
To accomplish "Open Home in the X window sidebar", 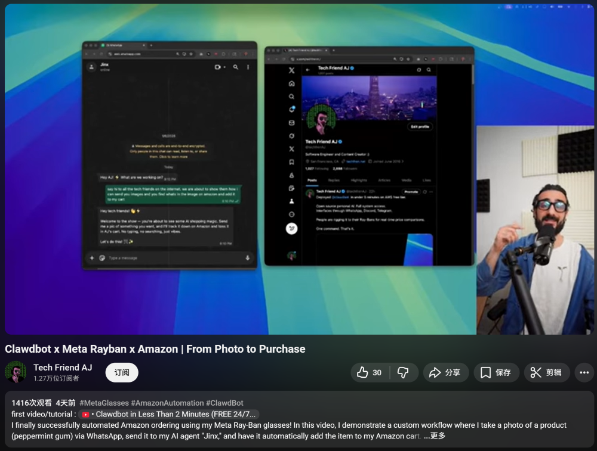I will 292,83.
